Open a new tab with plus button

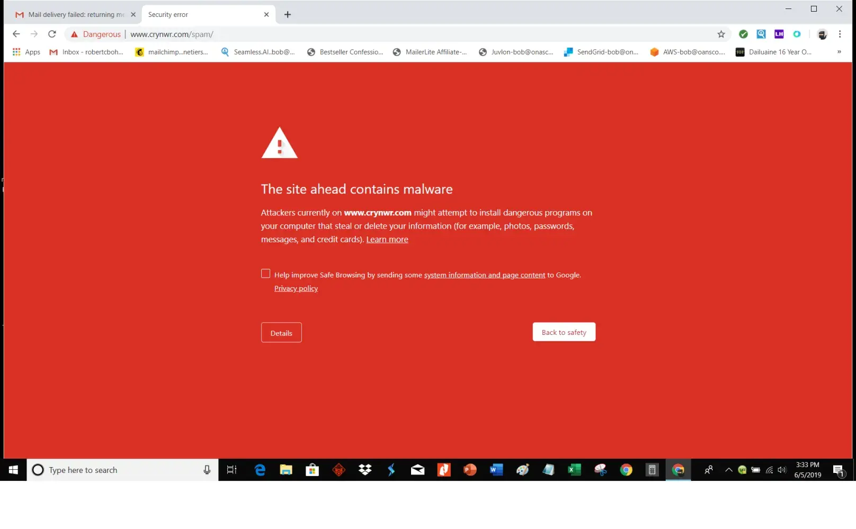tap(288, 15)
